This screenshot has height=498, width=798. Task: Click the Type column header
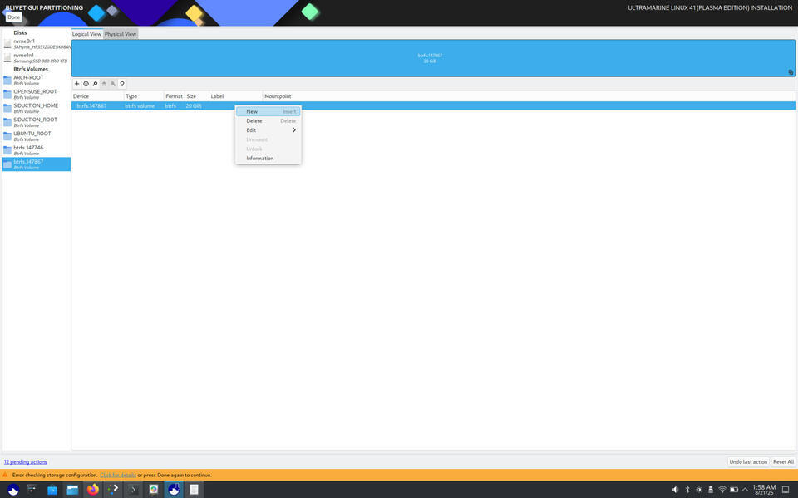point(144,96)
